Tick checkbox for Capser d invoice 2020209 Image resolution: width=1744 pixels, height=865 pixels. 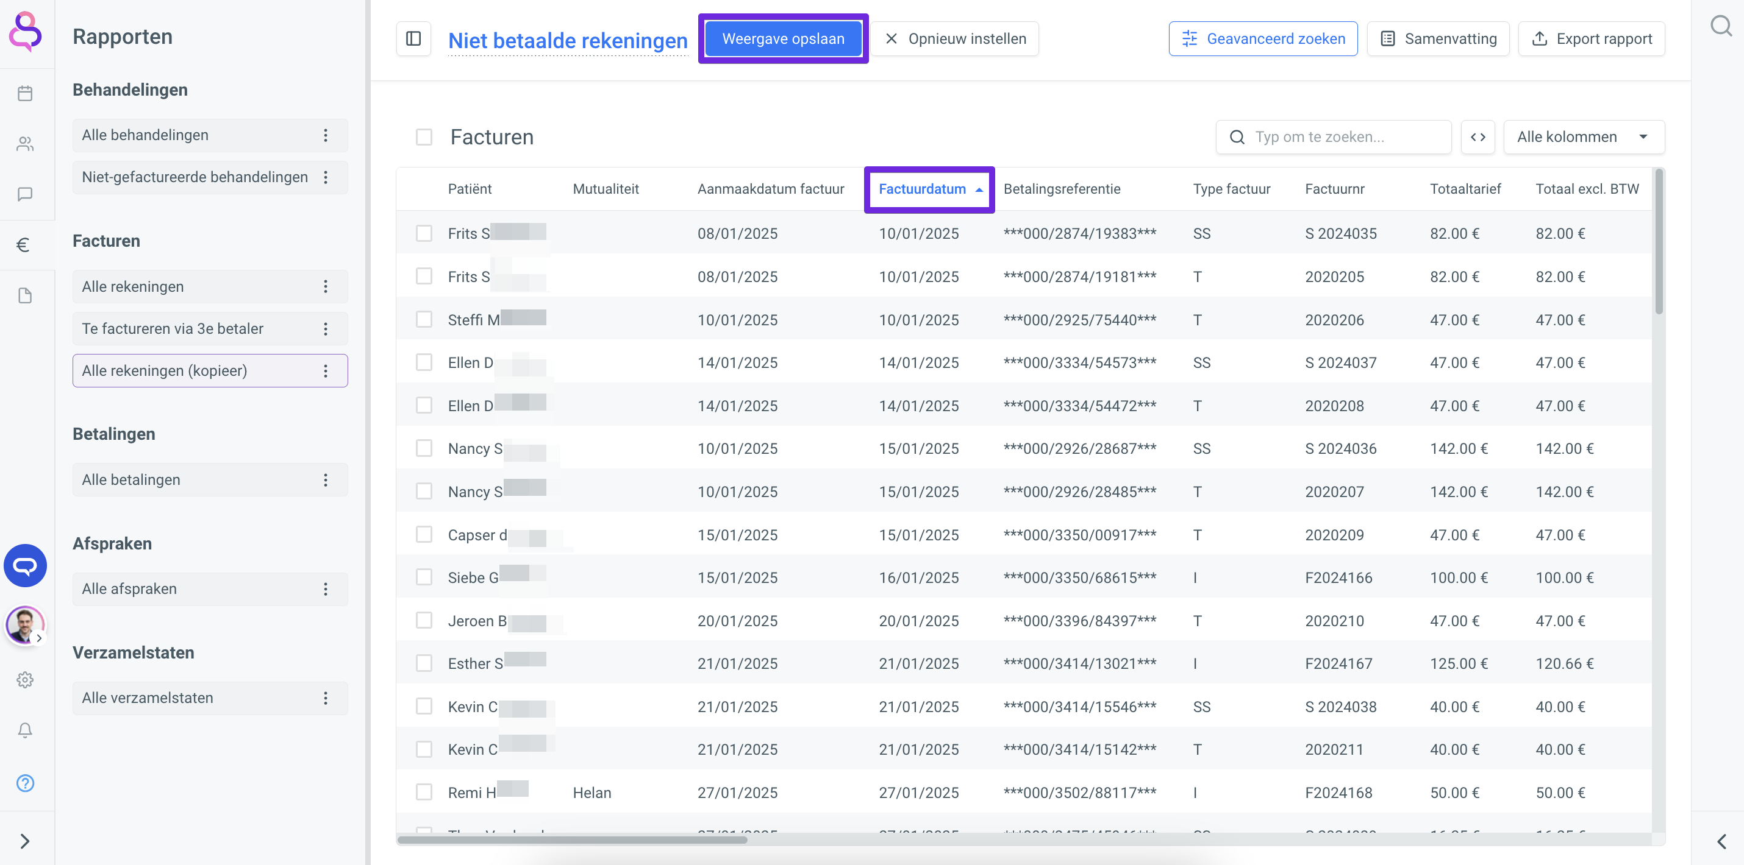(x=424, y=534)
